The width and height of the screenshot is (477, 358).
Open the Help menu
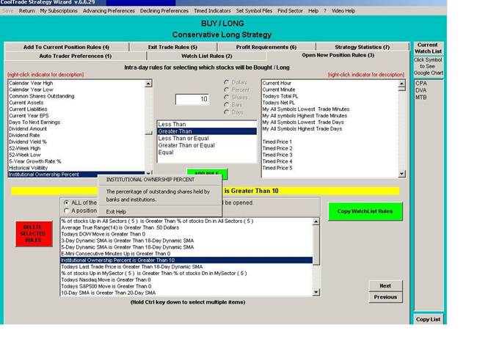pyautogui.click(x=313, y=11)
